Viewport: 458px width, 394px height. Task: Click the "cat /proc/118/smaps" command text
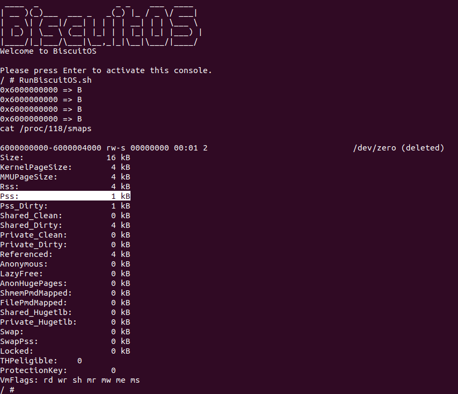click(46, 128)
